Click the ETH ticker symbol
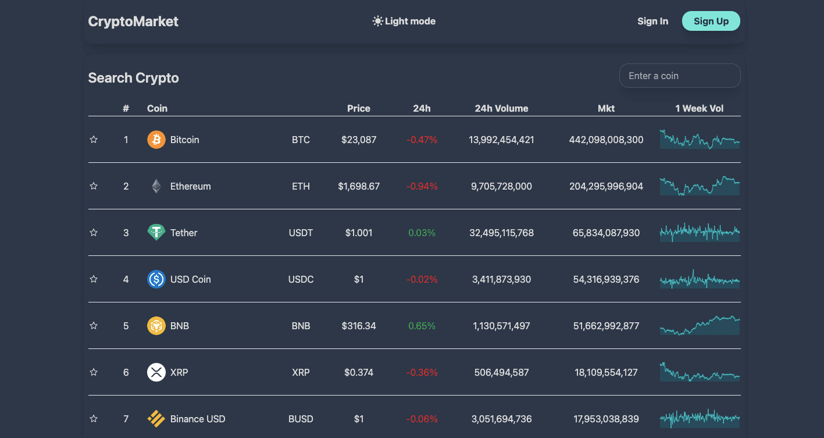 coord(301,186)
